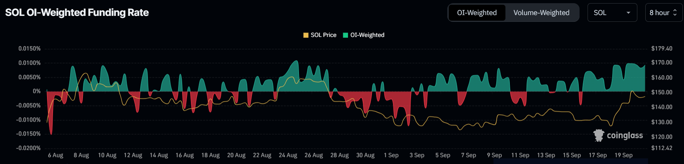Click the 26 Aug date label
The image size is (684, 164).
(314, 155)
